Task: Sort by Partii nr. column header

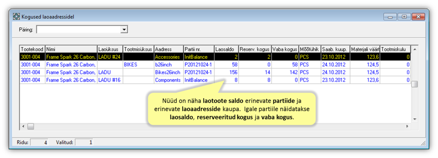Action: pyautogui.click(x=199, y=49)
